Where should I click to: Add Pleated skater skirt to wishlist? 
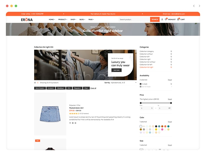coord(70,123)
